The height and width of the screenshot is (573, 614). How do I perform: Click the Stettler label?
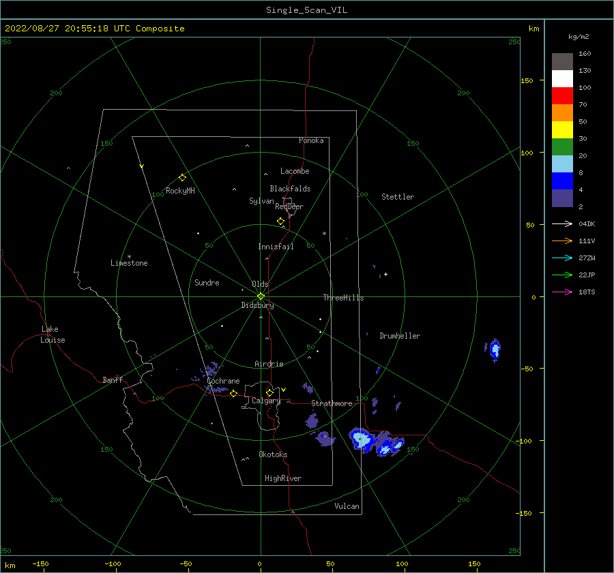(398, 197)
